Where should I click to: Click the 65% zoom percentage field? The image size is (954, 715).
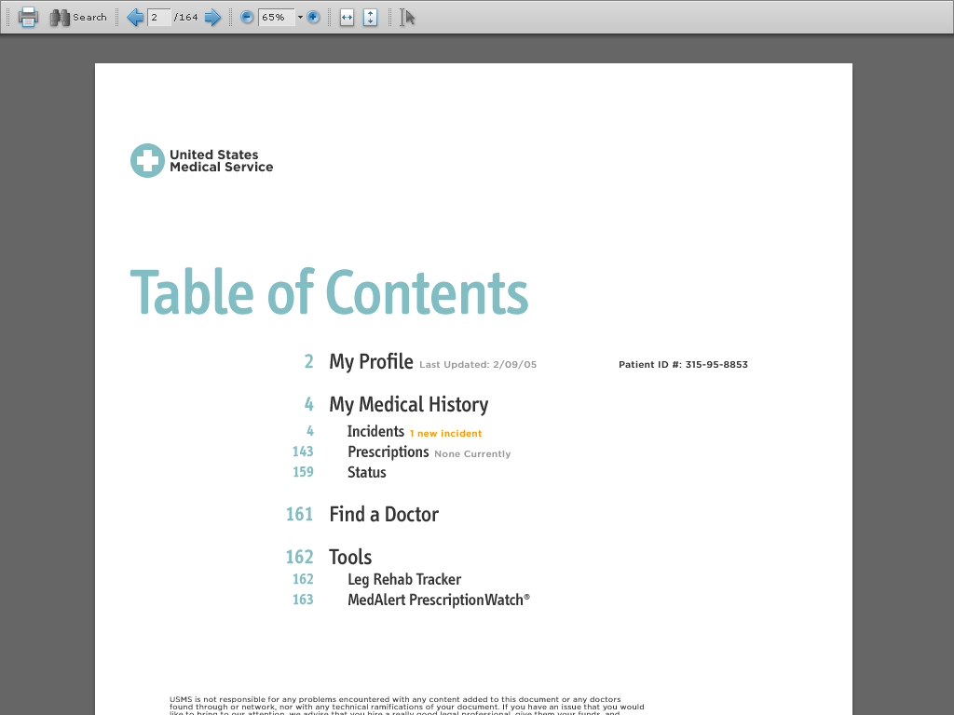(x=275, y=17)
